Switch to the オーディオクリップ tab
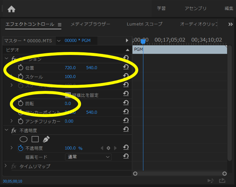Image resolution: width=236 pixels, height=187 pixels. tap(199, 24)
